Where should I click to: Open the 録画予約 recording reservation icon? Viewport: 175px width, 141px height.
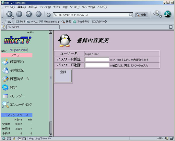[x=5, y=62]
